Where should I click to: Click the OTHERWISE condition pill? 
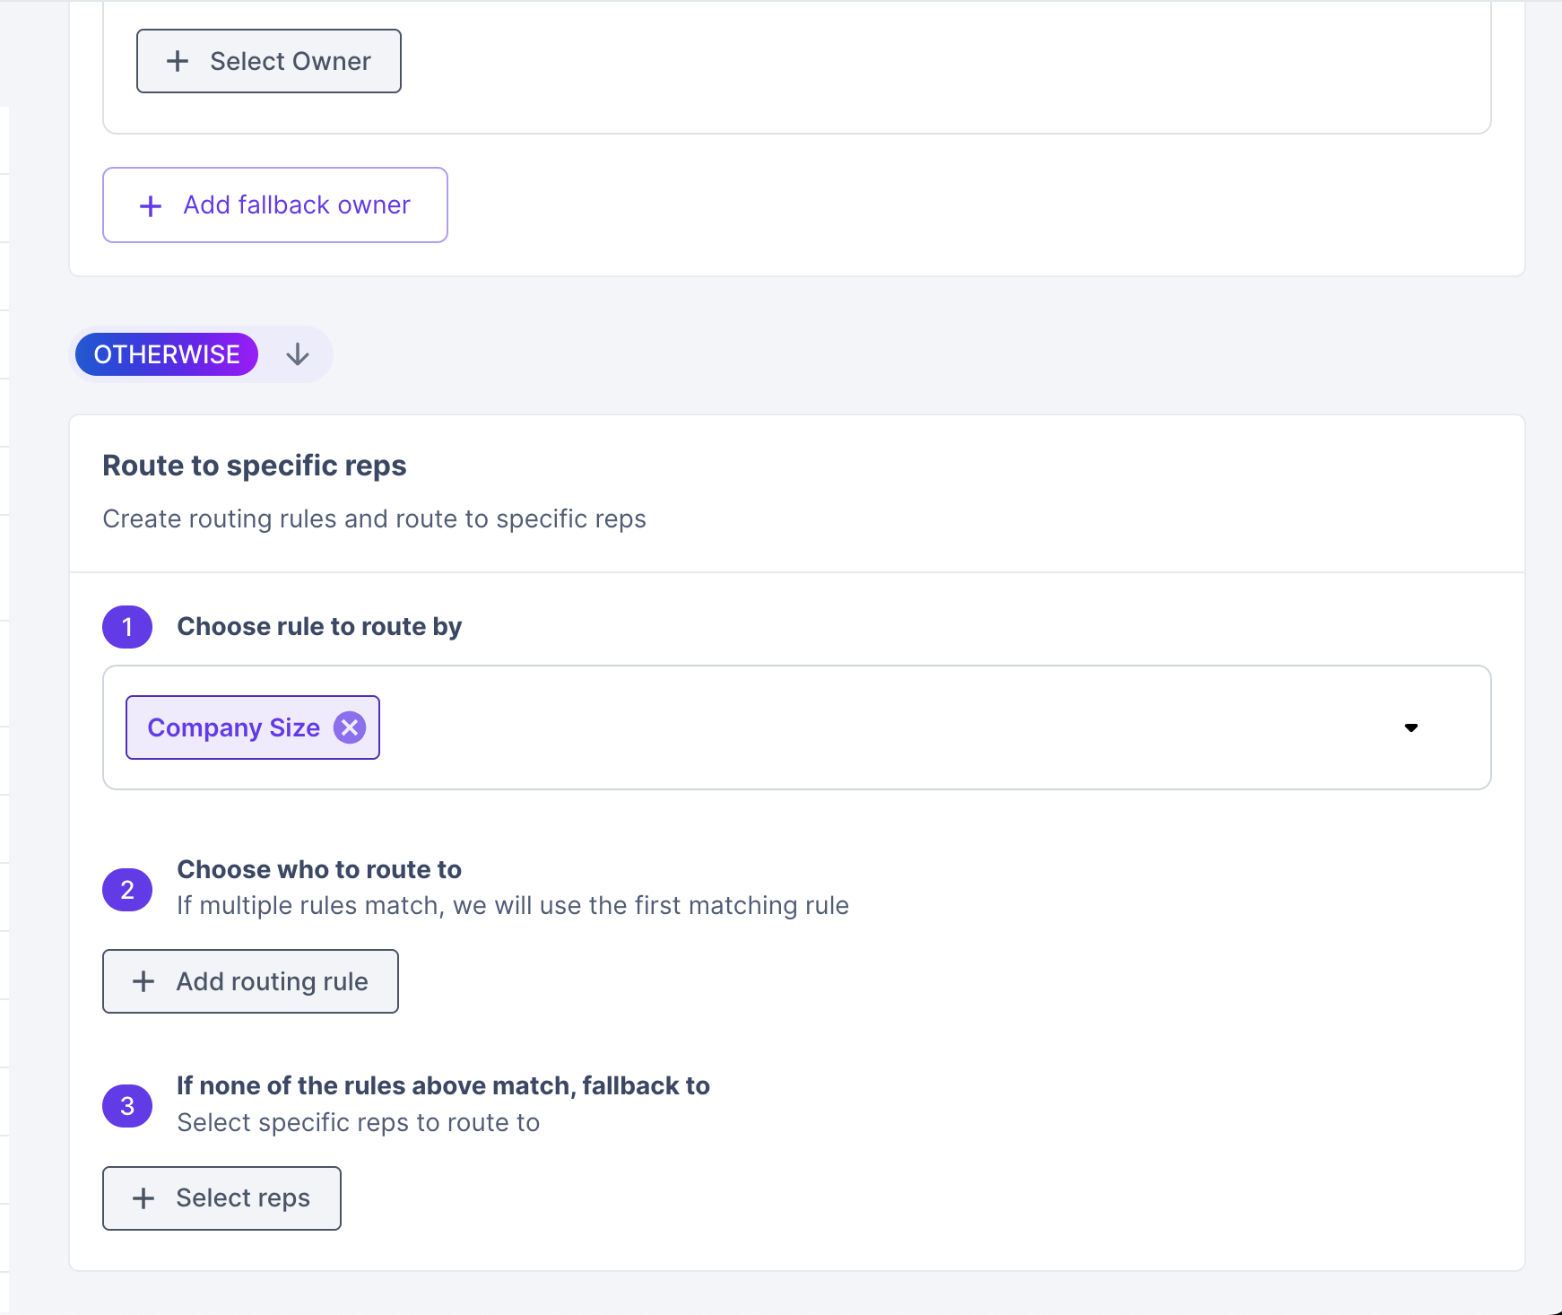click(x=167, y=354)
